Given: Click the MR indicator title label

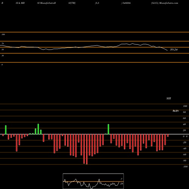Looking at the screenshot, I should click(169, 98).
